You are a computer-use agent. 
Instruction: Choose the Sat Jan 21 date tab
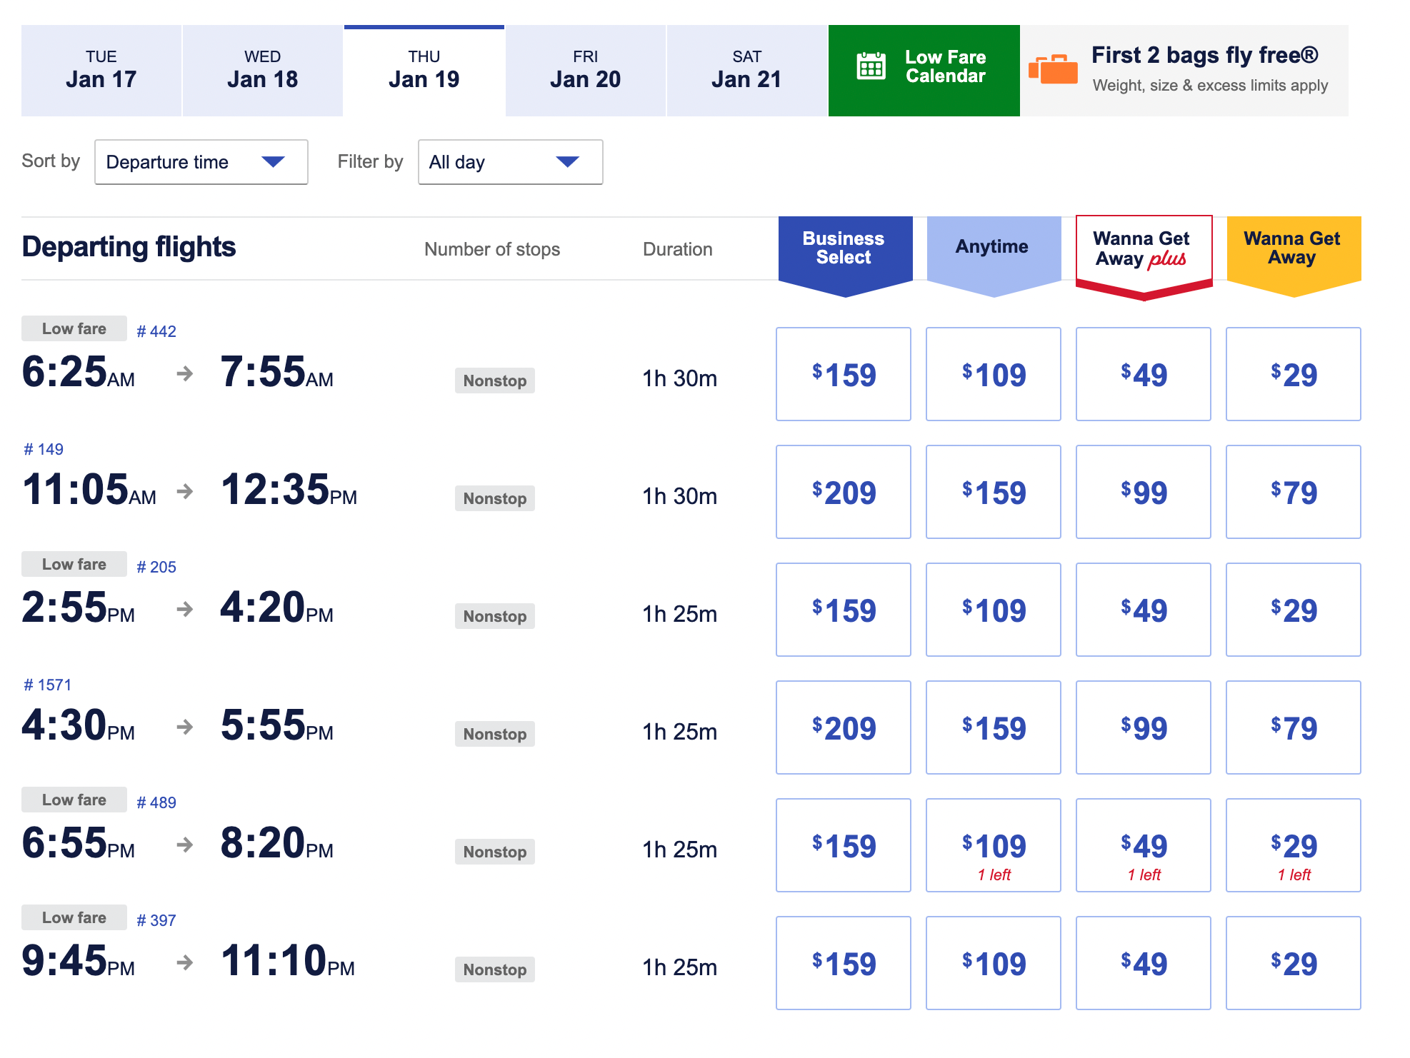[x=746, y=70]
